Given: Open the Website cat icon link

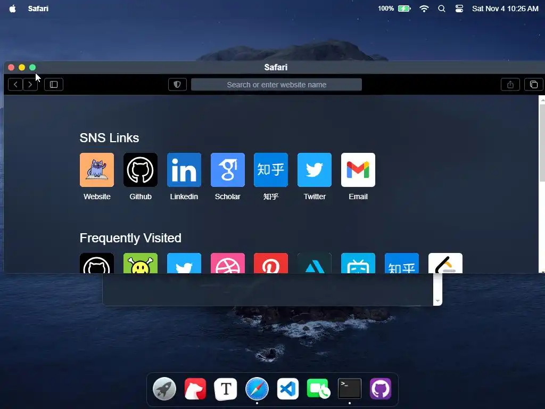Looking at the screenshot, I should pyautogui.click(x=97, y=170).
